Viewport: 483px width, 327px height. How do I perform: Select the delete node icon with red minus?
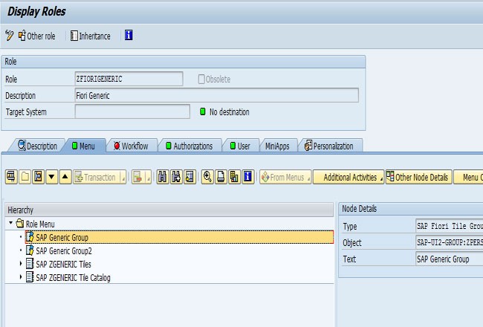coord(137,177)
